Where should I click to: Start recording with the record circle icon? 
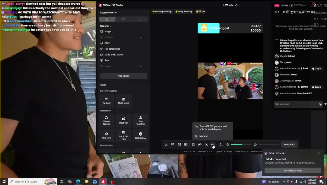pyautogui.click(x=200, y=145)
